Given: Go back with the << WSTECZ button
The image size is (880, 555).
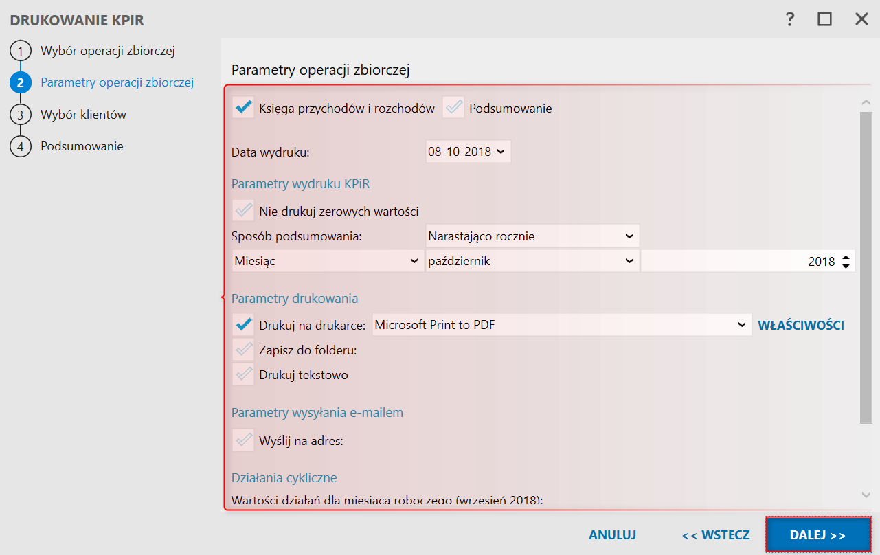Looking at the screenshot, I should tap(715, 535).
